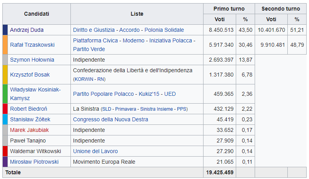Open the Diritto e Giustizia party link
This screenshot has width=309, height=179.
pos(94,30)
